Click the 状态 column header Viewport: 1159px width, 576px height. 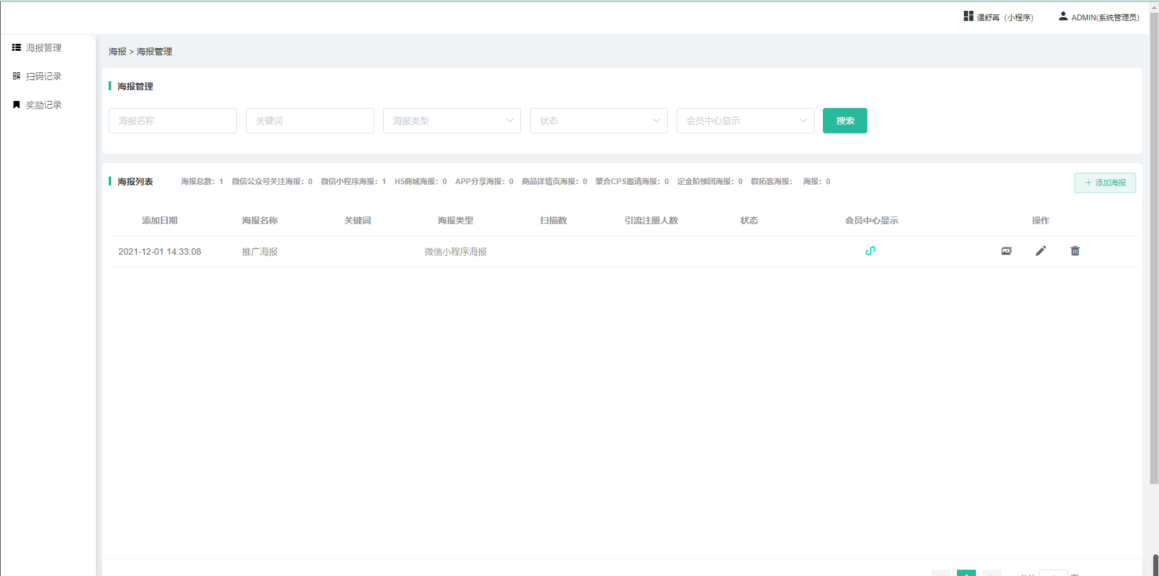[749, 220]
